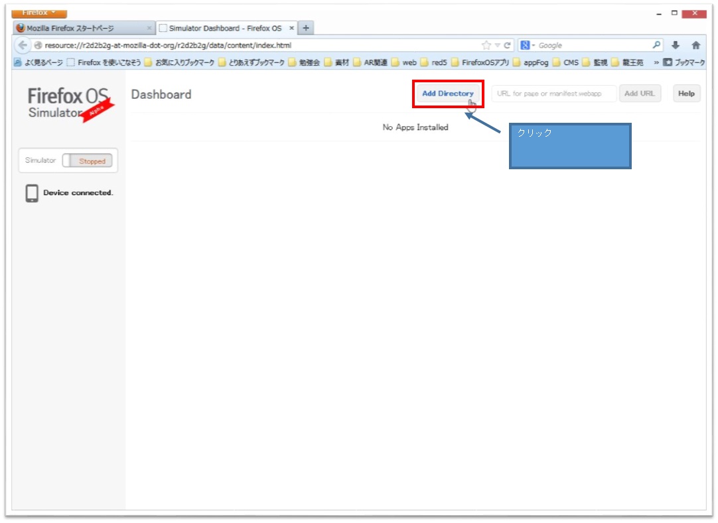Open the 素材 bookmark folder
The width and height of the screenshot is (718, 523).
click(x=336, y=62)
